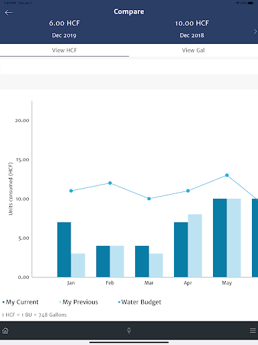Tap the May water budget data point
This screenshot has height=345, width=258.
coord(227,175)
